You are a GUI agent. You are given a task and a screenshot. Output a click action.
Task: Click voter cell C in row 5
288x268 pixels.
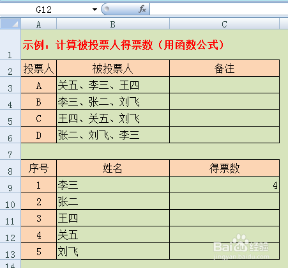[x=38, y=118]
